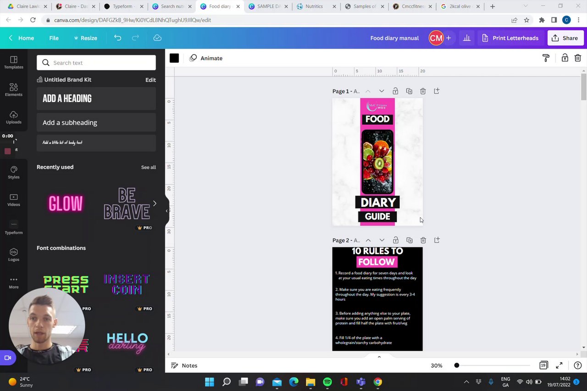
Task: Click See all recently used
Action: point(148,167)
